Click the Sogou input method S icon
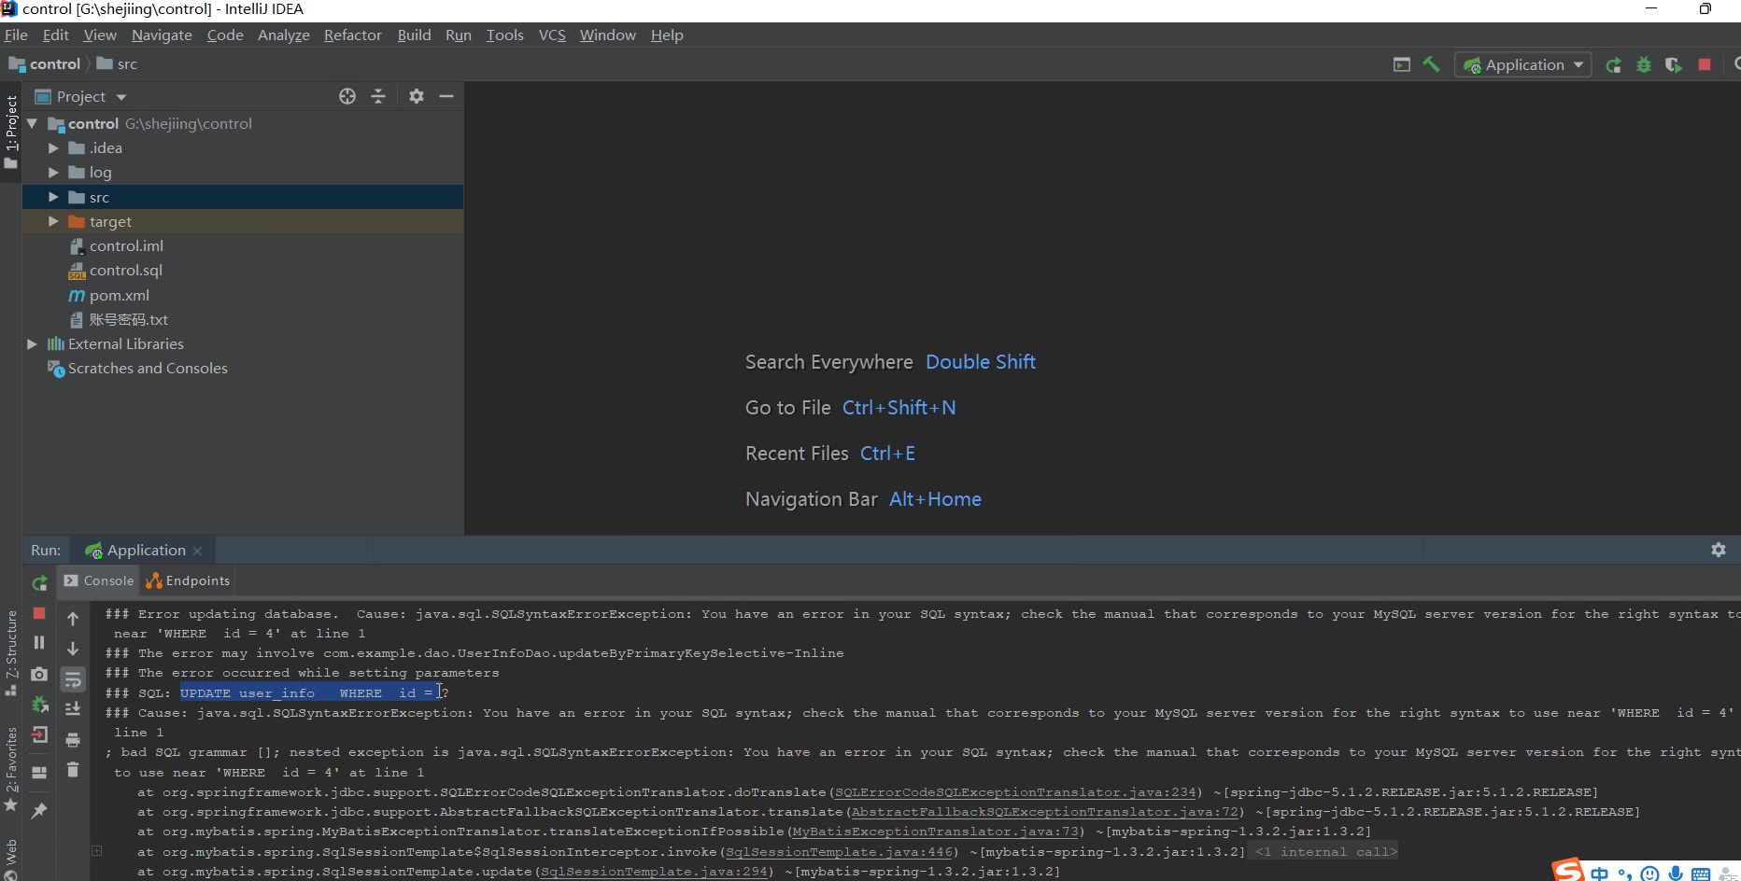This screenshot has height=881, width=1741. click(x=1568, y=871)
